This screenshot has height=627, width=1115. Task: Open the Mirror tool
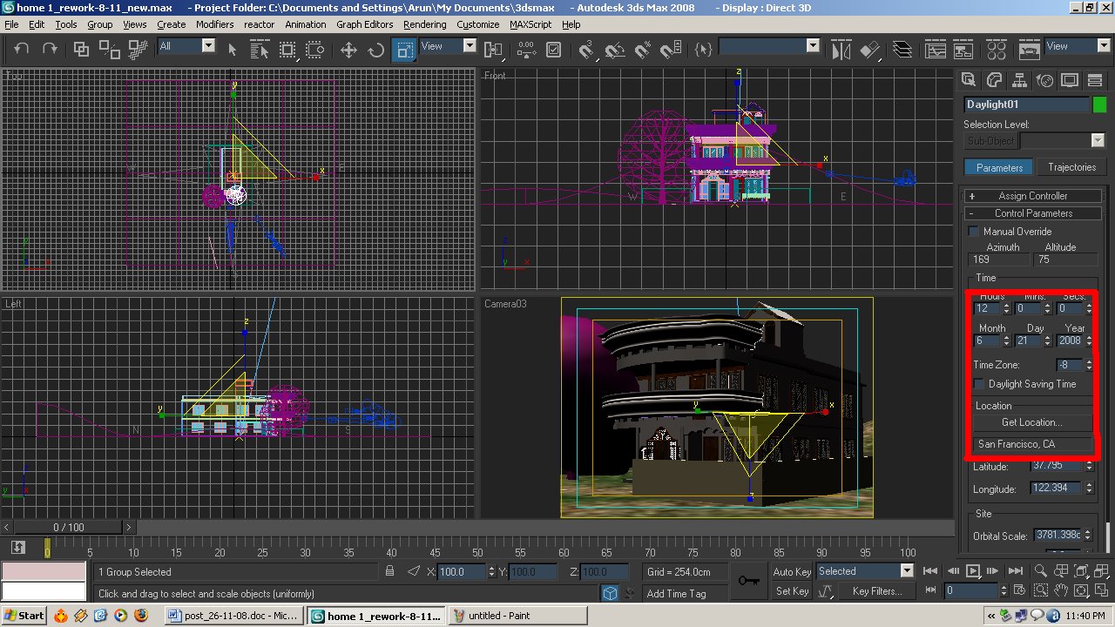(841, 50)
